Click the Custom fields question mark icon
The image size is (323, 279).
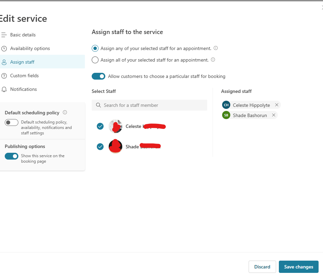pyautogui.click(x=4, y=75)
